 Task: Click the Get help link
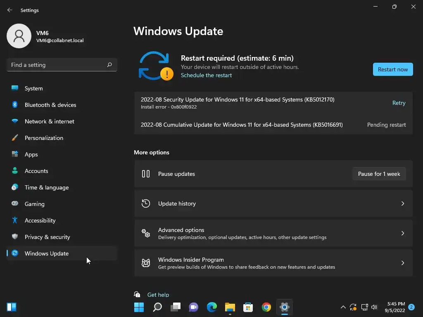[158, 295]
